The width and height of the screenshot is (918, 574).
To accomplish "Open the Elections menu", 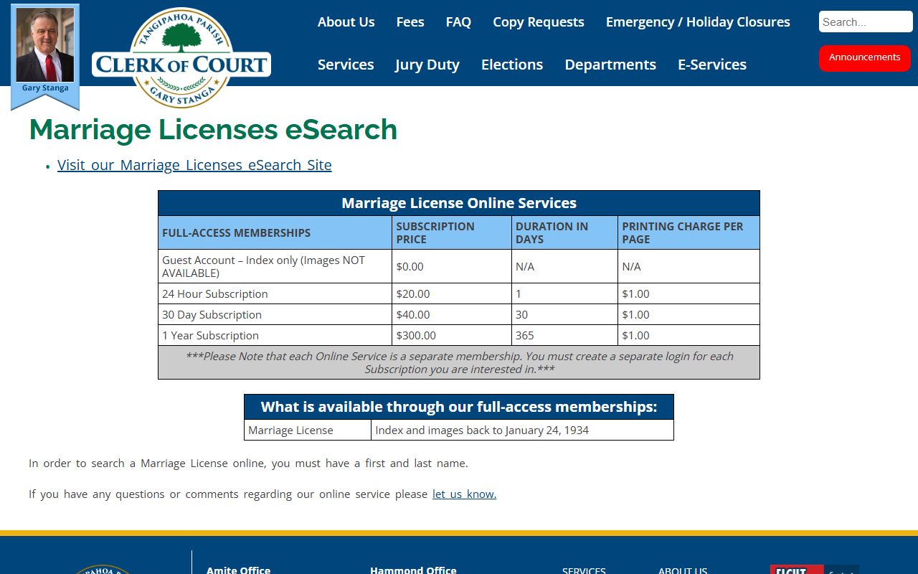I will (x=512, y=65).
